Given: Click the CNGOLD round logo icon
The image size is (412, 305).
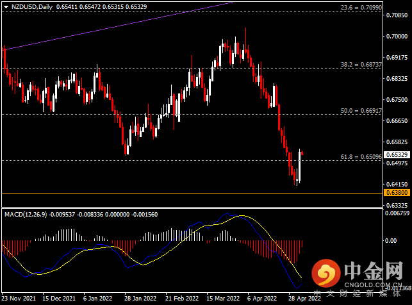Looking at the screenshot, I should tap(325, 273).
